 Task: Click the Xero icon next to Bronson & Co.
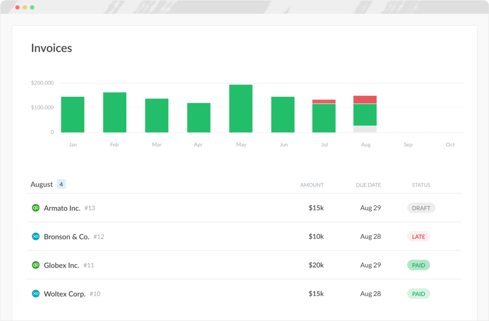point(35,237)
